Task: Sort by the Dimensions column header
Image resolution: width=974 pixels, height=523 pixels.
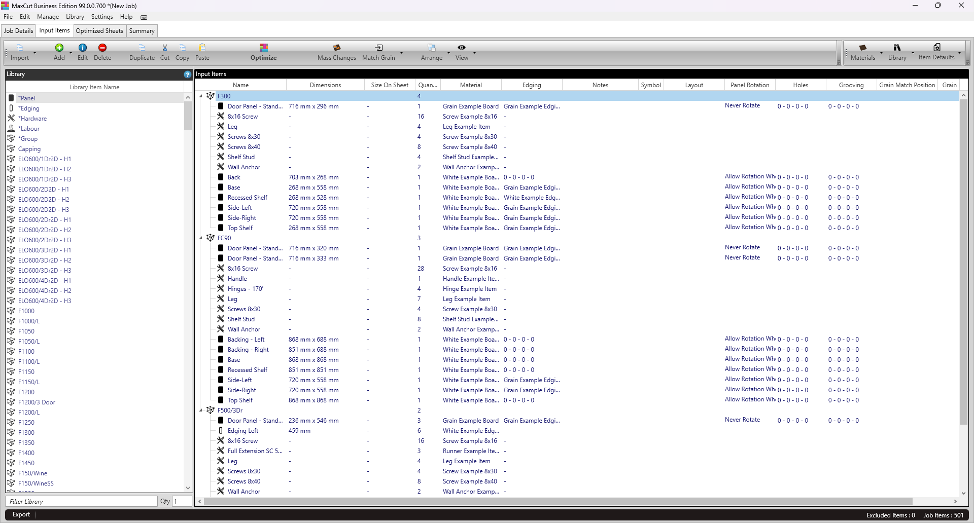Action: [x=325, y=85]
